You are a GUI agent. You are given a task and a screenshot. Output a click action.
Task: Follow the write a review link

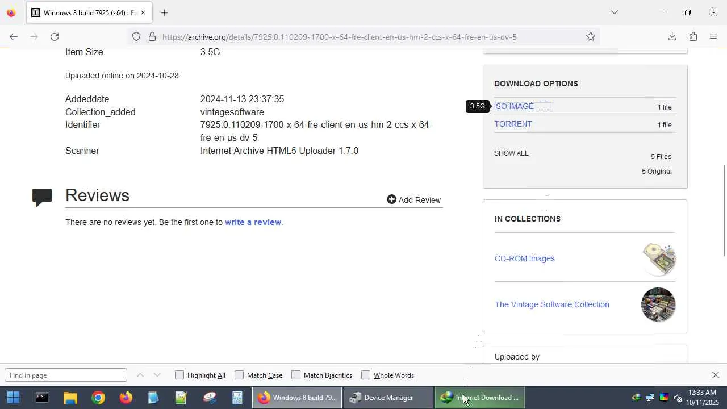253,222
